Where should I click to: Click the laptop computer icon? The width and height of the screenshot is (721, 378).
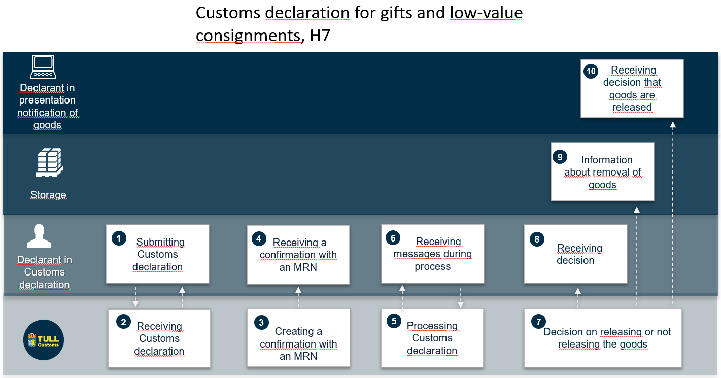[43, 66]
